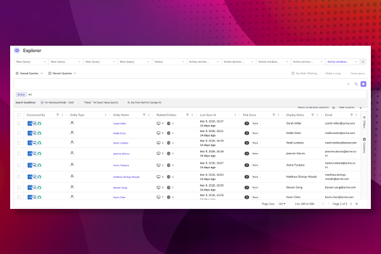Viewport: 381px width, 254px height.
Task: Select the Sarah Miller row checkbox
Action: (18, 123)
